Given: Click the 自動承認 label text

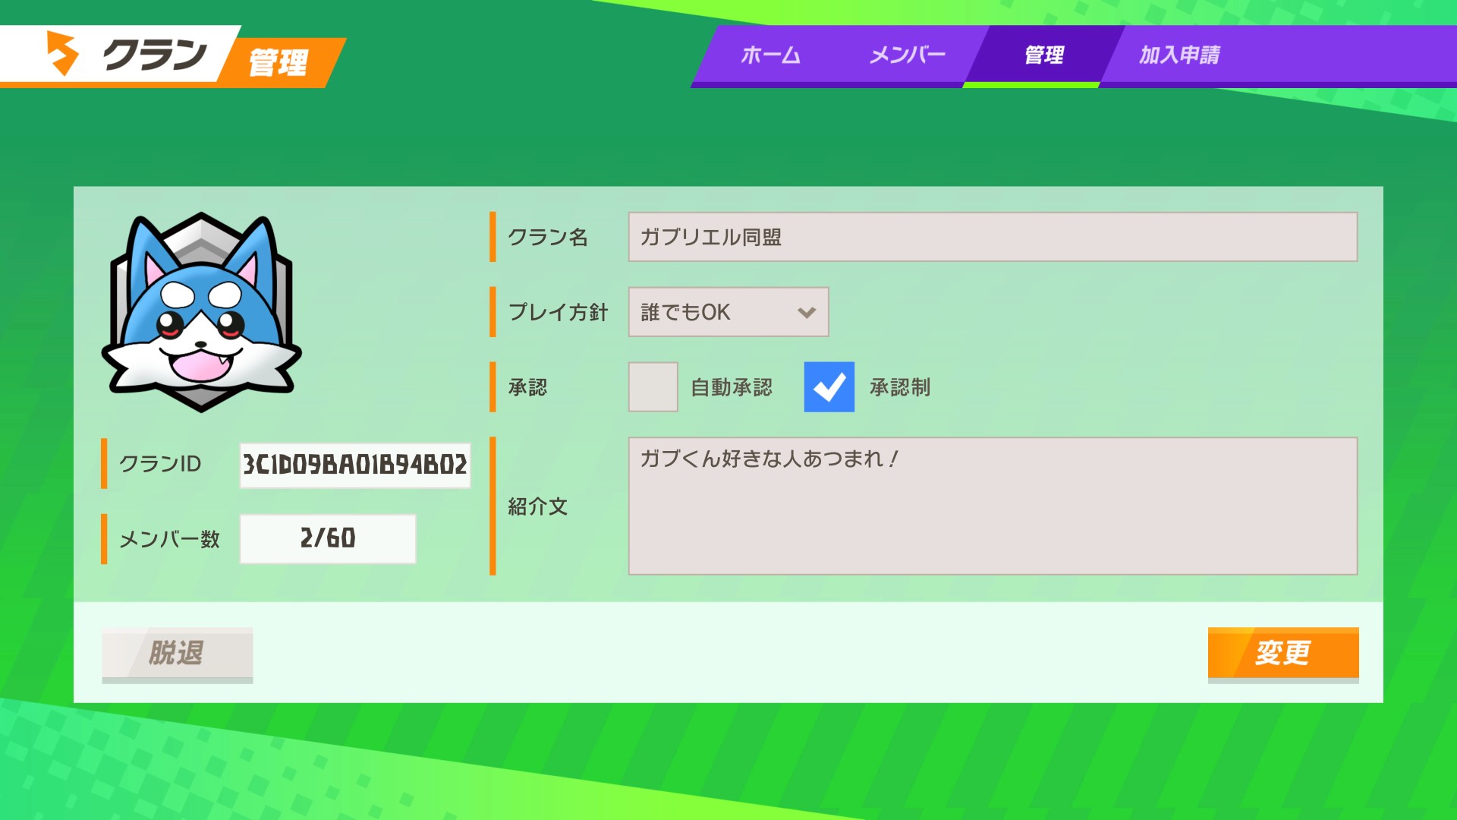Looking at the screenshot, I should pyautogui.click(x=731, y=387).
